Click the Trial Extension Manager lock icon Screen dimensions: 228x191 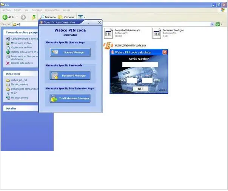point(54,99)
